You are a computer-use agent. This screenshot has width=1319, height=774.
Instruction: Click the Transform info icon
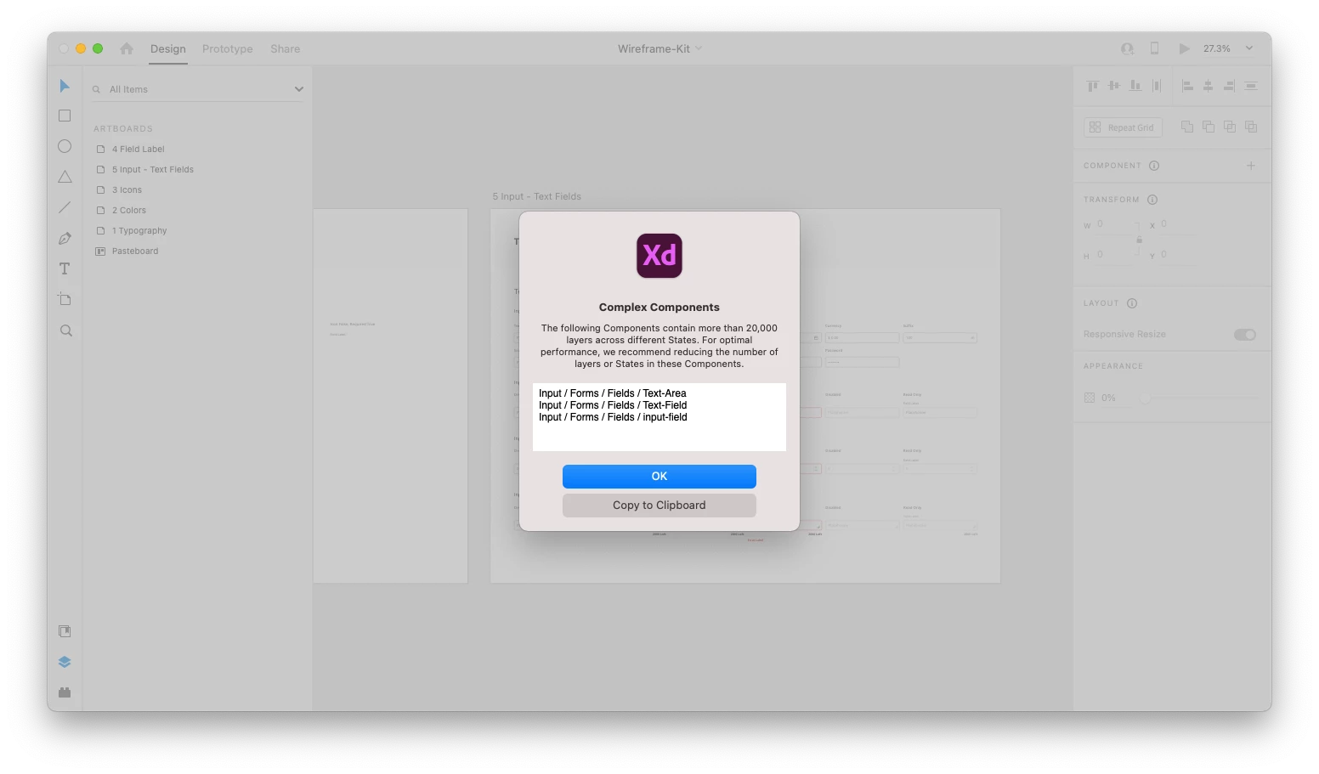(1152, 200)
